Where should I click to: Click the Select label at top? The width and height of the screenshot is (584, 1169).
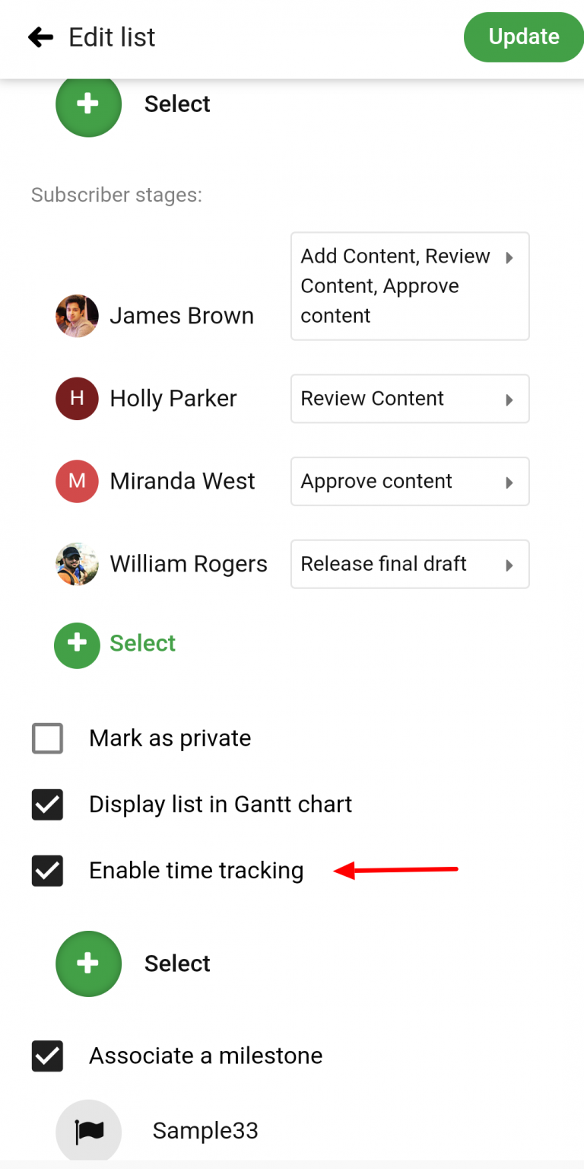(x=177, y=104)
